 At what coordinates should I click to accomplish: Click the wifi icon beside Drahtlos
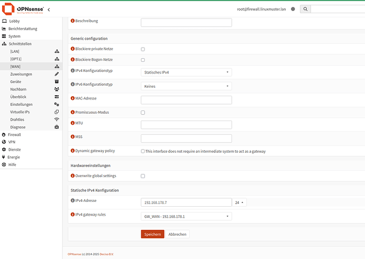pyautogui.click(x=57, y=119)
